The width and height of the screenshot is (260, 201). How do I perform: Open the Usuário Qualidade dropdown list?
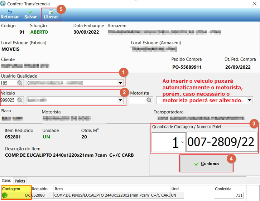[x=120, y=83]
